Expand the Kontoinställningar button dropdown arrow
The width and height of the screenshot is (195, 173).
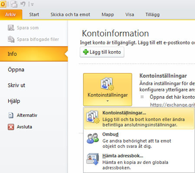(107, 101)
